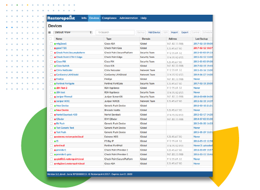
Task: Click the Type cell reading 'Fortinet FortiMail'
Action: pyautogui.click(x=113, y=146)
